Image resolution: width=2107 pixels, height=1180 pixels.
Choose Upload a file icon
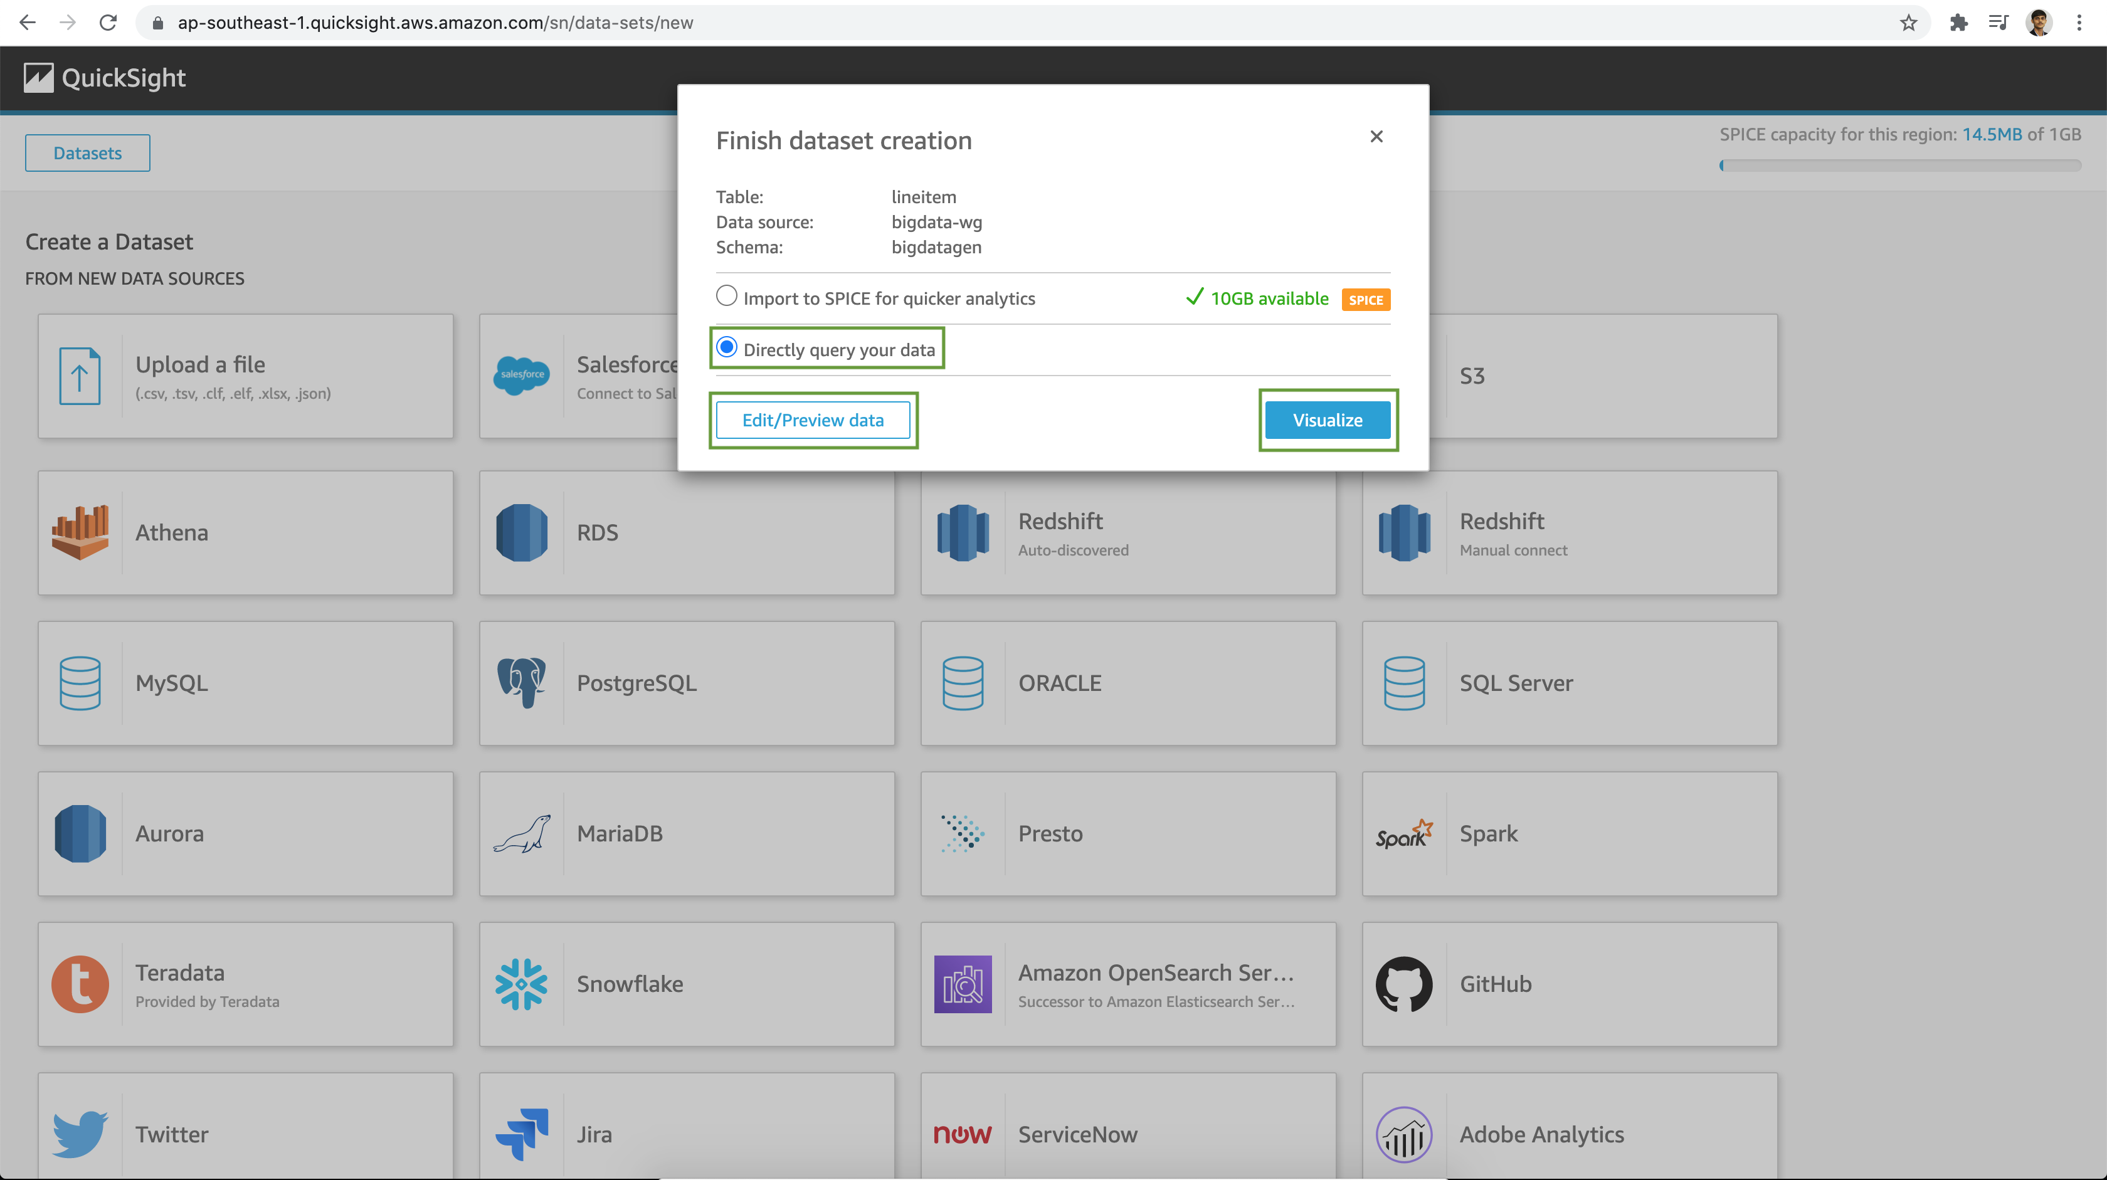[80, 376]
